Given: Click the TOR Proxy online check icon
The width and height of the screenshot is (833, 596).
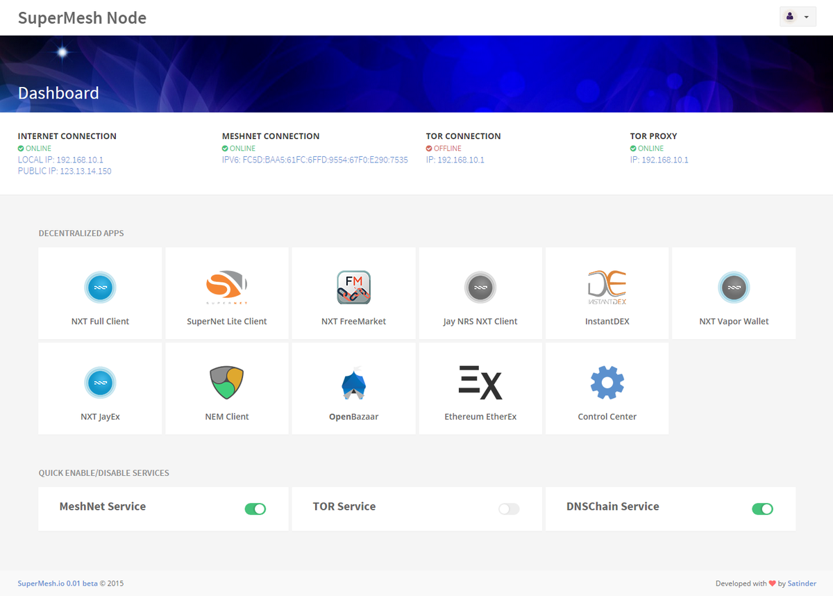Looking at the screenshot, I should [x=633, y=149].
